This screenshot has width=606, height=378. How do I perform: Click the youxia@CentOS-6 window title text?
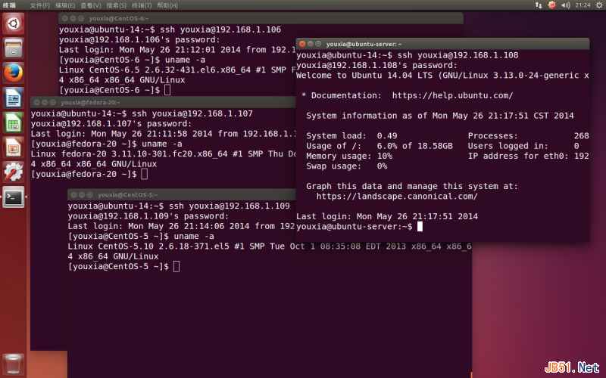[x=119, y=18]
